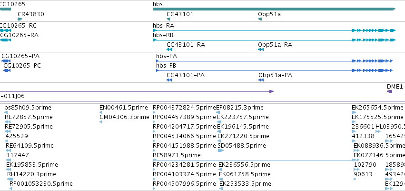The width and height of the screenshot is (405, 191).
Task: Click the Obp51a gene arrow glyph
Action: click(260, 19)
